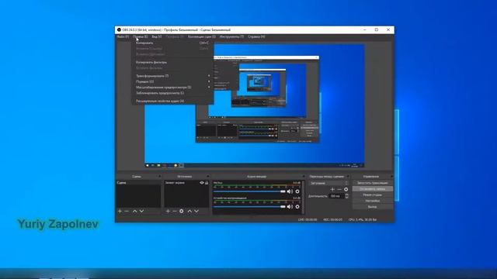497x279 pixels.
Task: Pop out the Scene Transitions dock icon
Action: tap(348, 177)
